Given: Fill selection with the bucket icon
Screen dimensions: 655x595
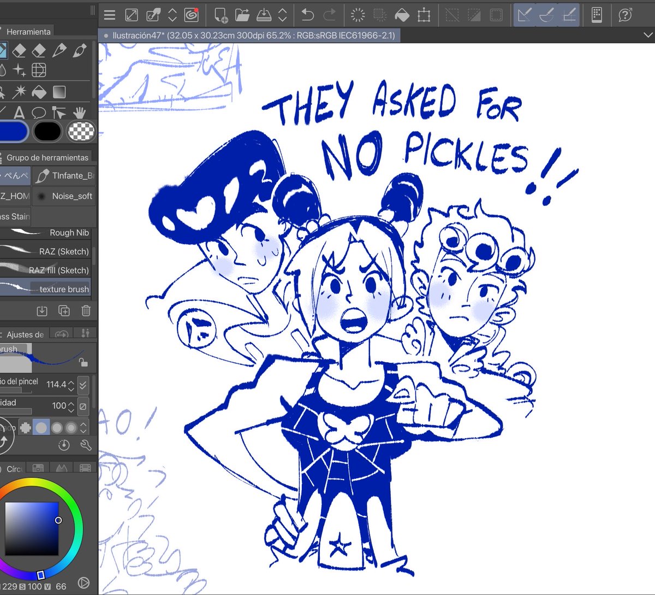Looking at the screenshot, I should point(402,15).
